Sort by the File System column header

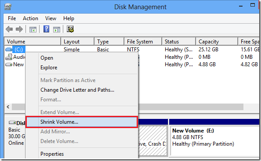pyautogui.click(x=143, y=42)
